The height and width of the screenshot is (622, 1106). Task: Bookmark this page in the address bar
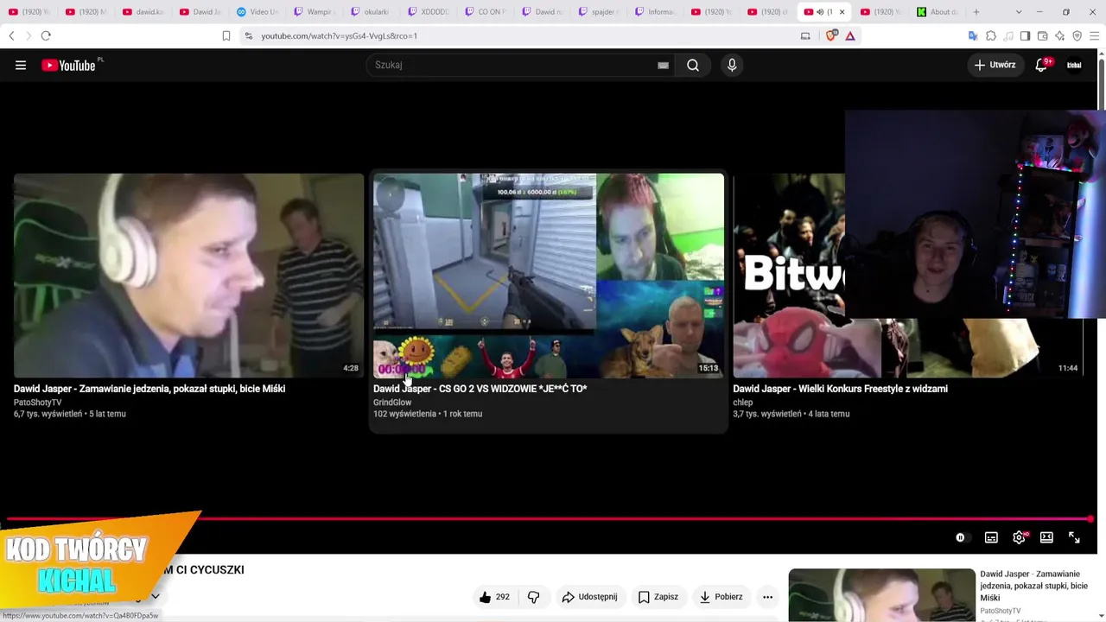(226, 35)
